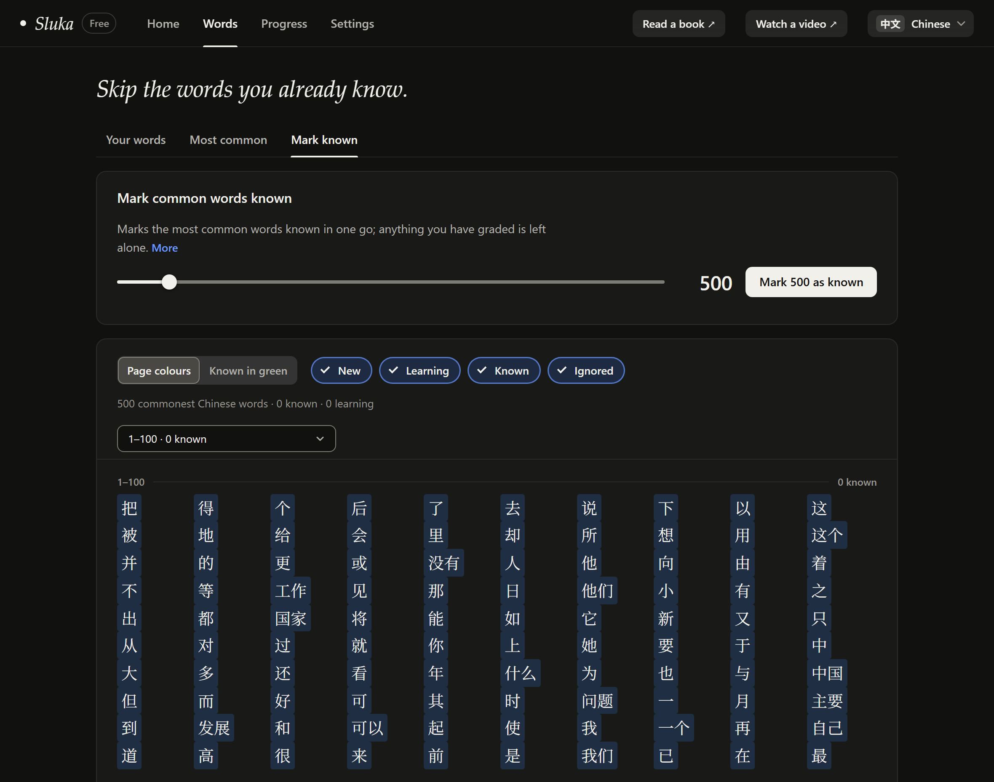Toggle the Ignored filter chip
This screenshot has height=782, width=994.
click(x=586, y=370)
